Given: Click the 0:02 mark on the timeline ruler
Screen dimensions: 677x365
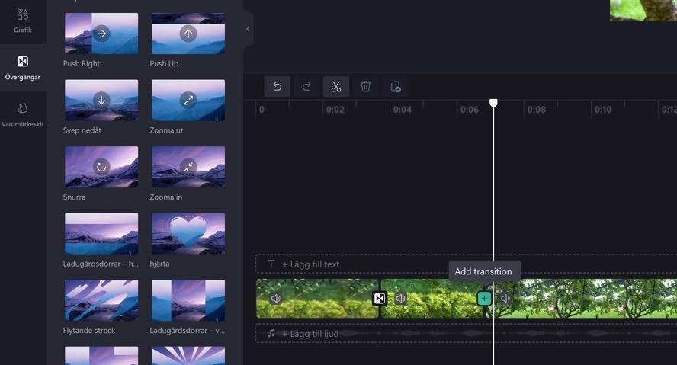Looking at the screenshot, I should (x=335, y=110).
